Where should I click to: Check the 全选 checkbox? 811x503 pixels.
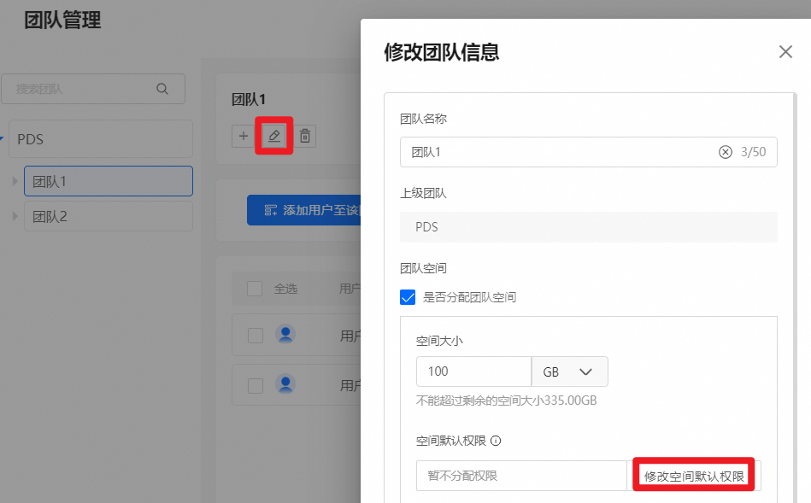(x=255, y=289)
